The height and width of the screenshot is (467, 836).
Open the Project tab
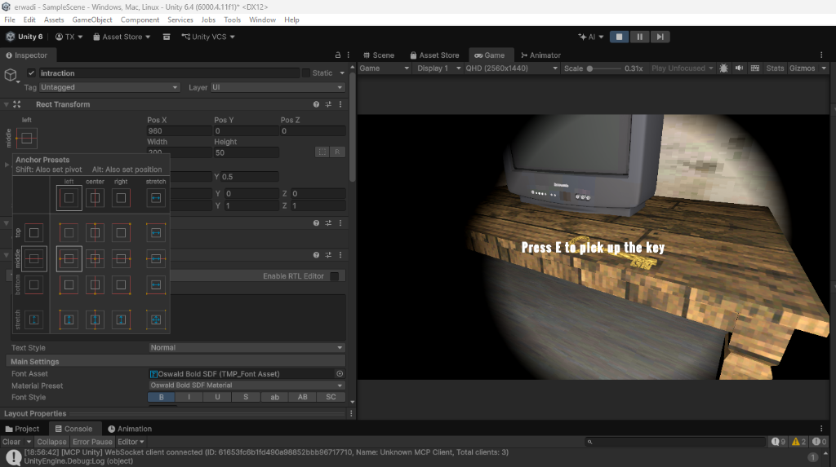22,429
